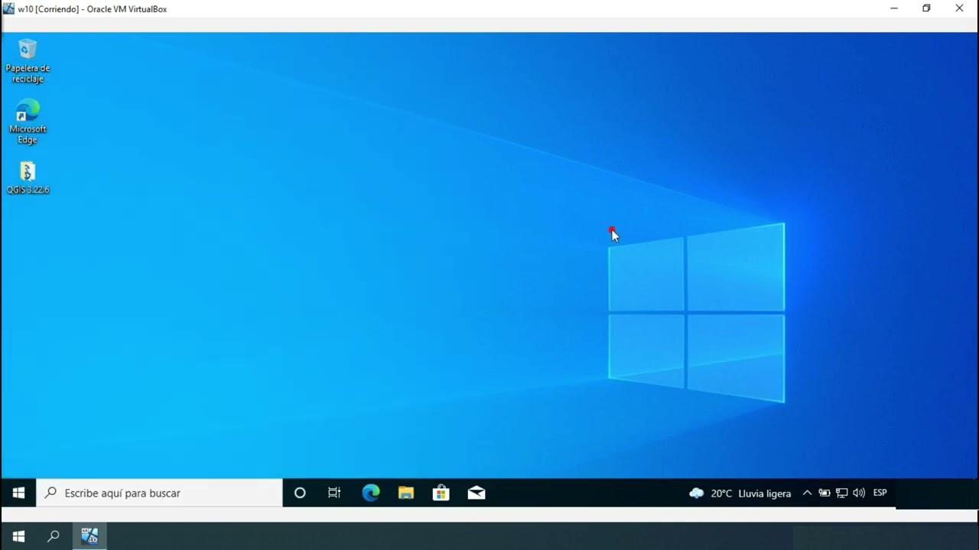979x550 pixels.
Task: Select the Papelera de reciclaje desktop icon
Action: click(x=28, y=60)
